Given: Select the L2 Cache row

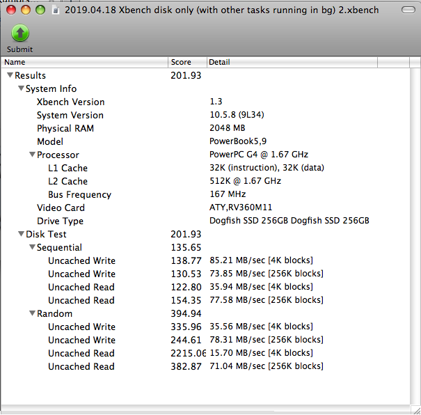Looking at the screenshot, I should pos(205,181).
